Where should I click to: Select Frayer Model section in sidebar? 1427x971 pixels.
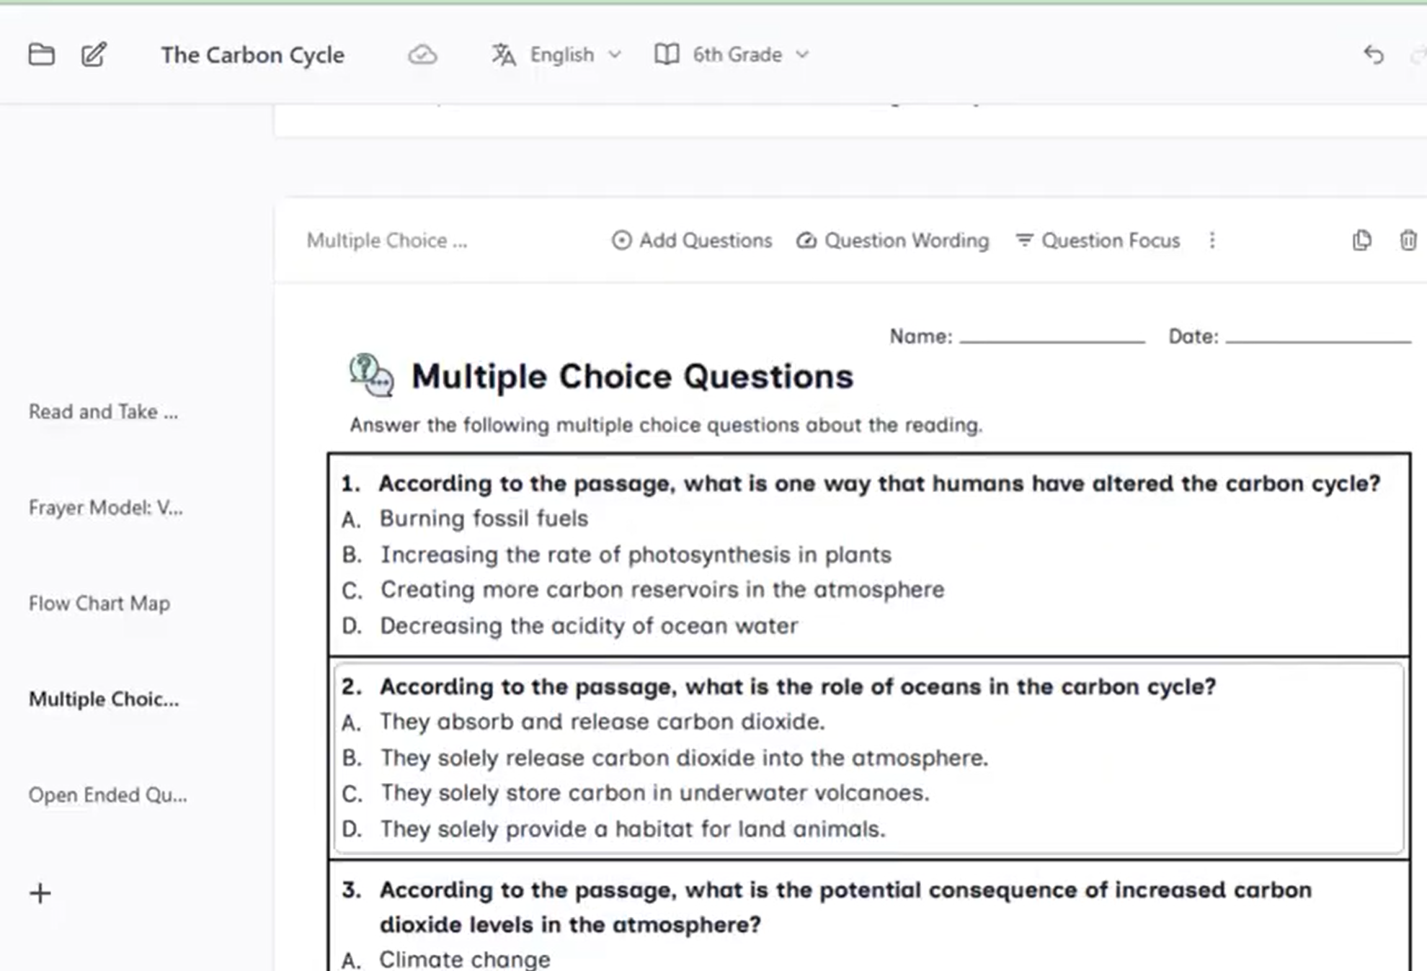(x=106, y=508)
